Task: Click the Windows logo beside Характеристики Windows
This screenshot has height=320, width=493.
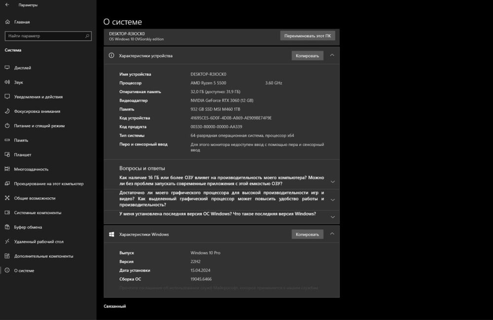Action: [x=111, y=234]
